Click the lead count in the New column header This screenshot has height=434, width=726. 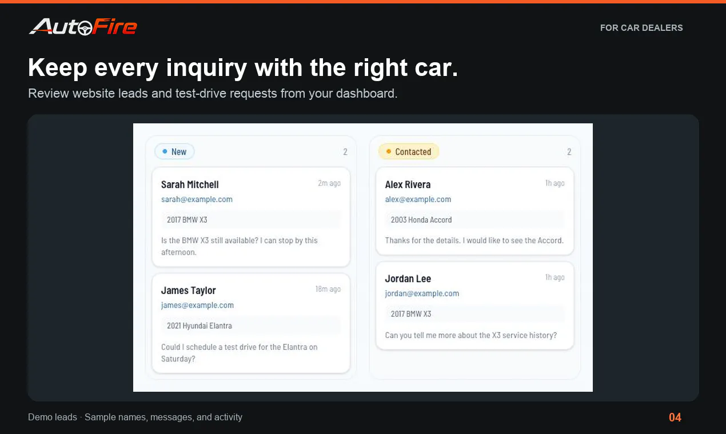point(345,152)
